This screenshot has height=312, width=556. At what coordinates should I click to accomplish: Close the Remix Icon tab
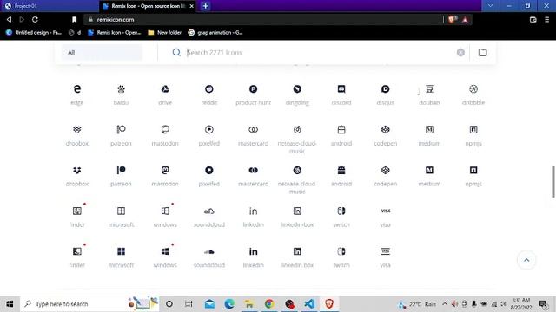click(x=191, y=6)
